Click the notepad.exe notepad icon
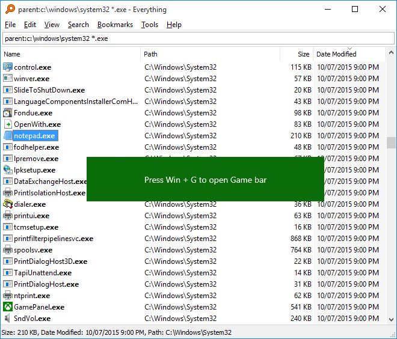This screenshot has width=397, height=339. tap(8, 136)
